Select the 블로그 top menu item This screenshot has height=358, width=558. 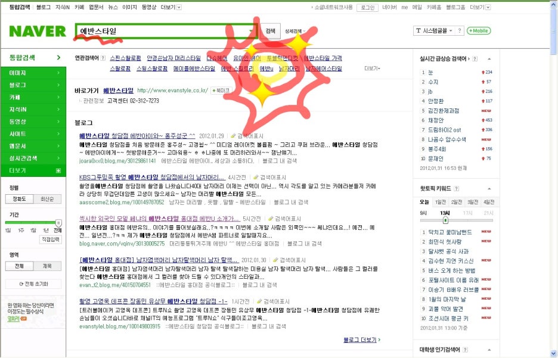pyautogui.click(x=44, y=7)
